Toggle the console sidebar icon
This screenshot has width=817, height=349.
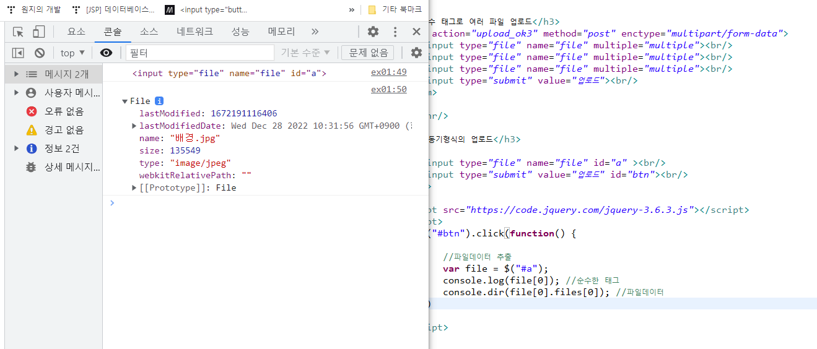pyautogui.click(x=18, y=53)
